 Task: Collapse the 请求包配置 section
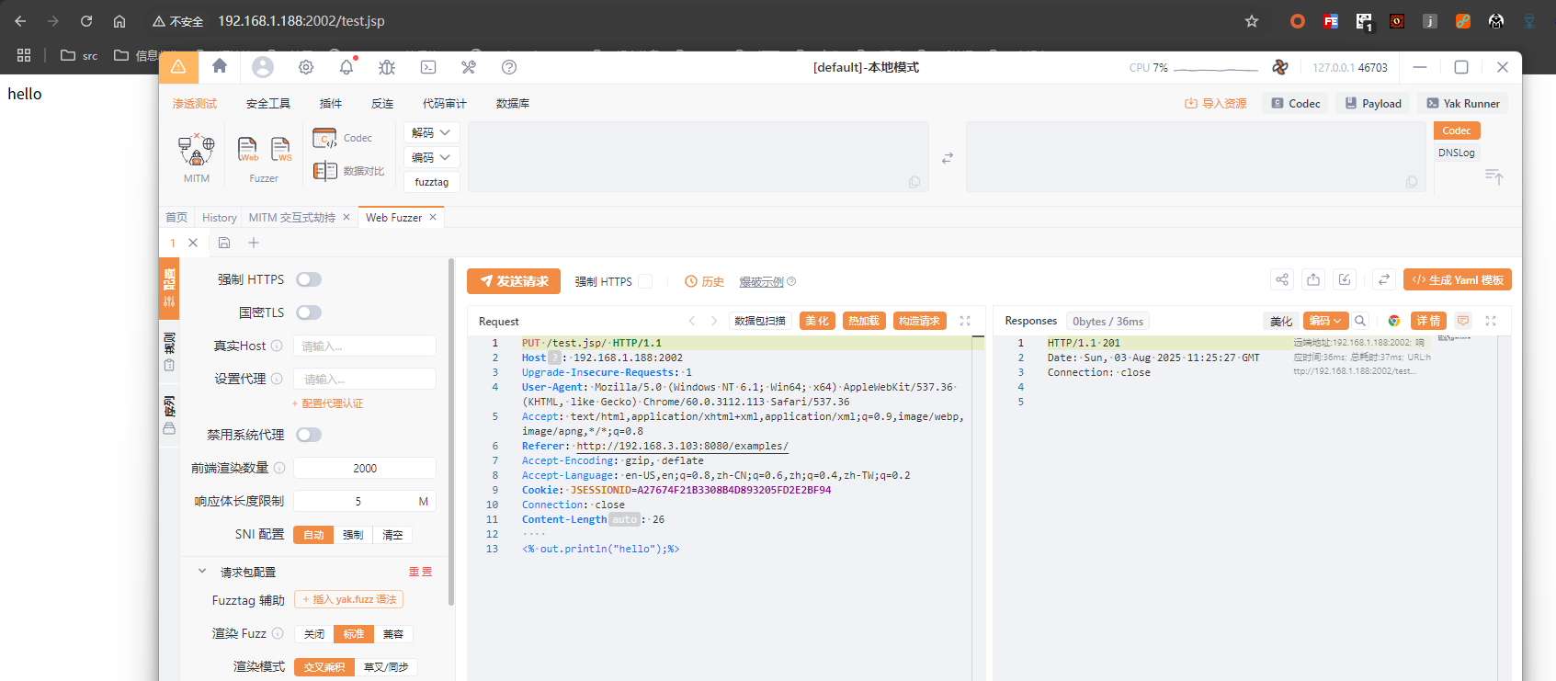[x=202, y=572]
